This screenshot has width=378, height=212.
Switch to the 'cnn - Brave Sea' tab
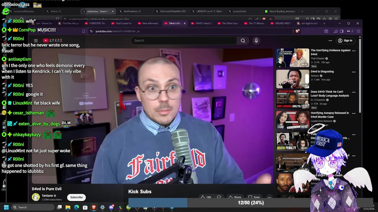point(43,23)
